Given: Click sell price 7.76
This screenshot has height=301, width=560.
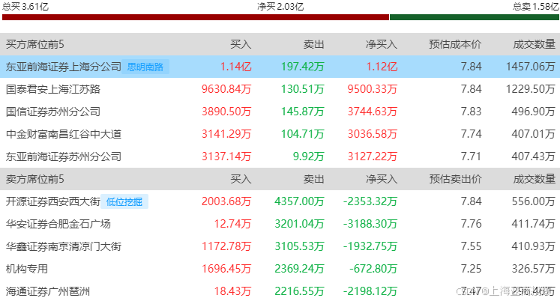Looking at the screenshot, I should click(471, 224).
